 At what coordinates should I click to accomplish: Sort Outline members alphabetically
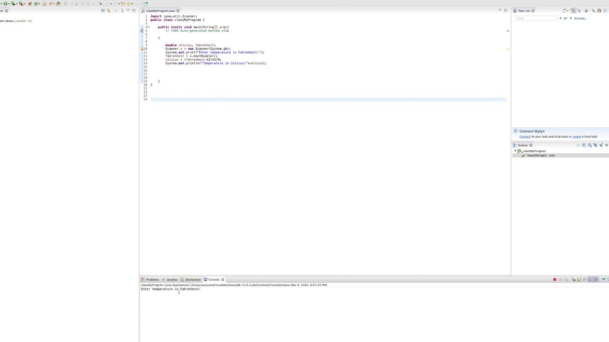point(583,145)
